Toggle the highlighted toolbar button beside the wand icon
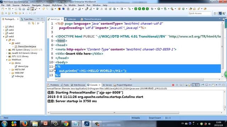Screen dimensions: 227x127 coord(32,9)
